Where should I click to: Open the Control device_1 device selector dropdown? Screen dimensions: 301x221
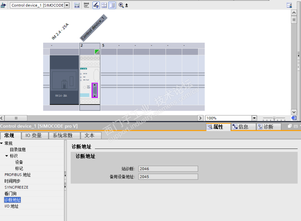pyautogui.click(x=67, y=5)
